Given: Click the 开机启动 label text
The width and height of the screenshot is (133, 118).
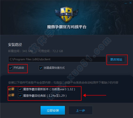Looking at the screenshot, I should click(x=19, y=68).
